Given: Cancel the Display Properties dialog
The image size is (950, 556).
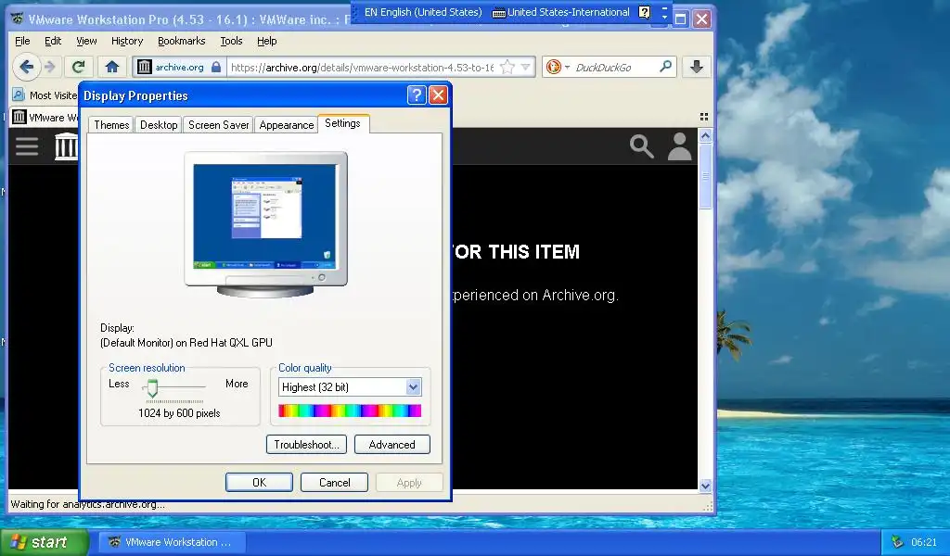Looking at the screenshot, I should click(x=334, y=482).
